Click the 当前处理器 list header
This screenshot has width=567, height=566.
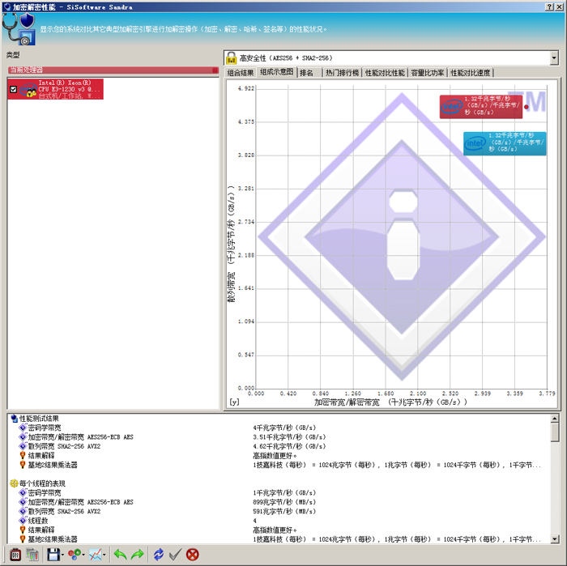tap(113, 70)
